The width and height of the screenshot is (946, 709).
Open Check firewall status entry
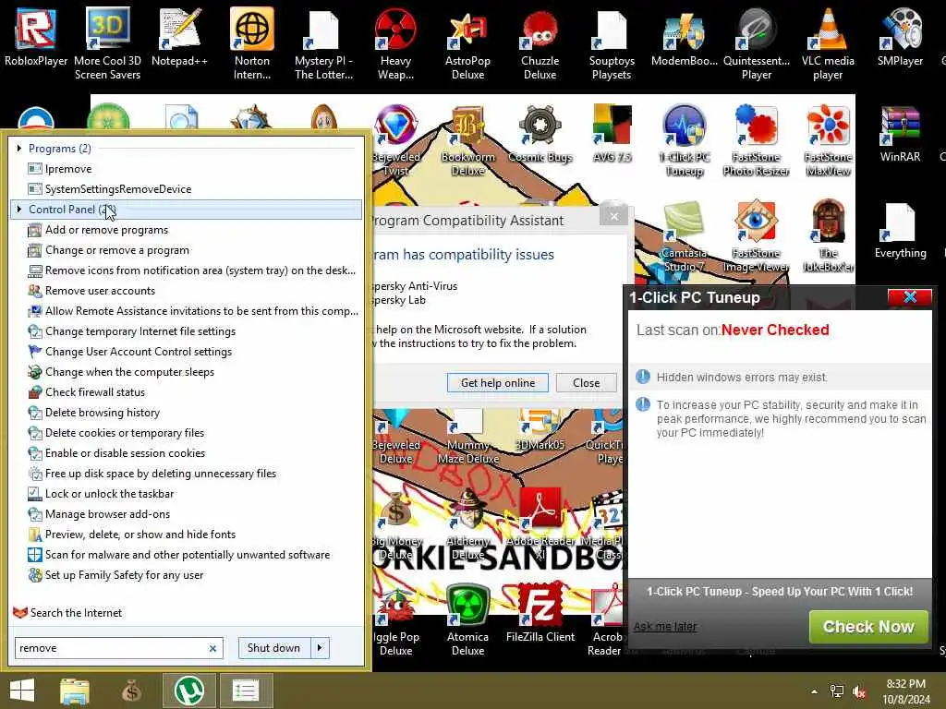click(x=95, y=392)
